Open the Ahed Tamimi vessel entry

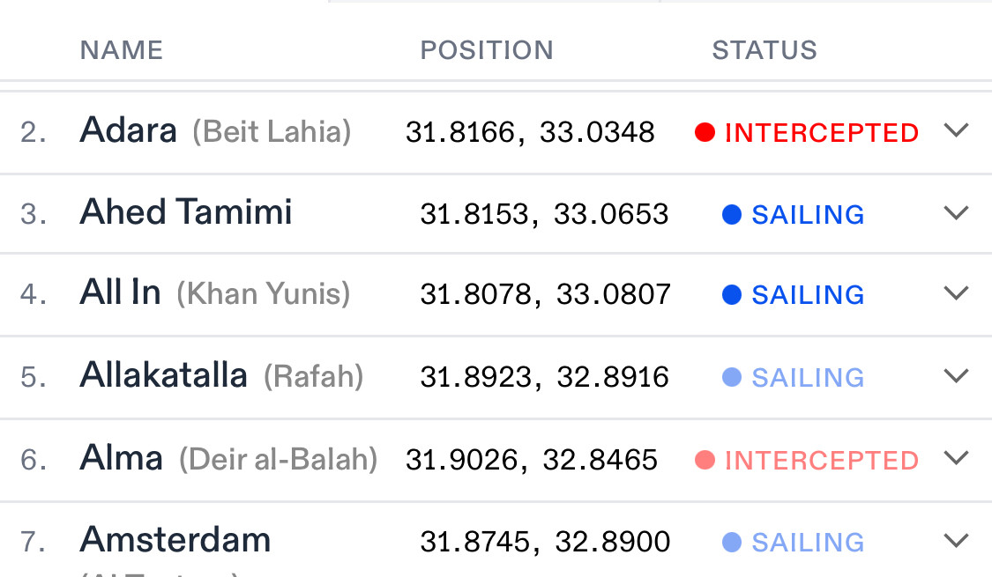[186, 212]
